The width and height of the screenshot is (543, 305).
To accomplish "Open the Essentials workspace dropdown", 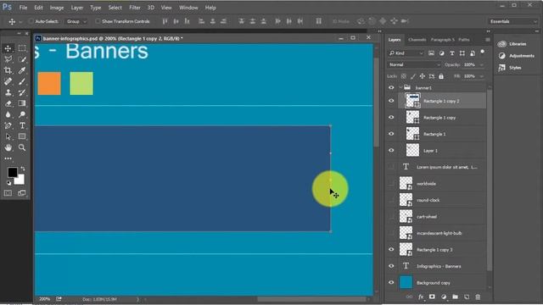I will pyautogui.click(x=513, y=21).
